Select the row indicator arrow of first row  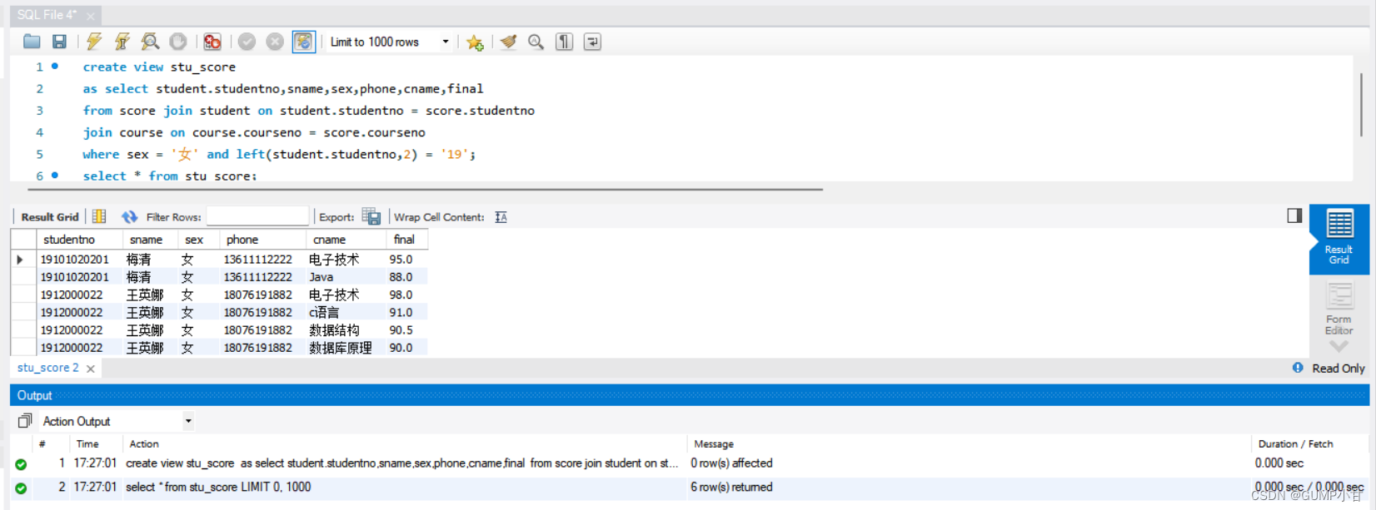pyautogui.click(x=21, y=260)
